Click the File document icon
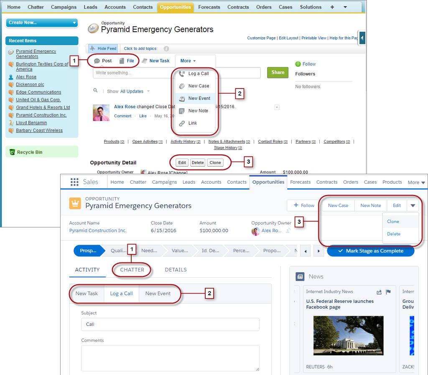 pyautogui.click(x=122, y=61)
